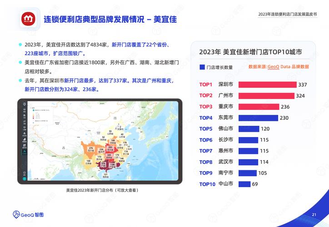Click the value 337 beside the top bar
Viewport: 329px width, 227px height.
(x=303, y=85)
